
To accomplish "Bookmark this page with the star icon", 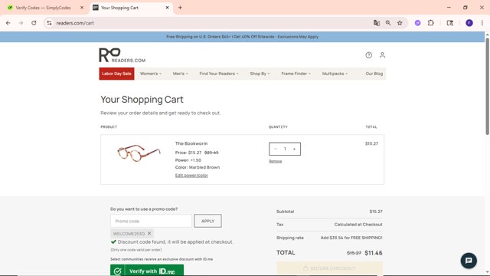I will pyautogui.click(x=400, y=23).
